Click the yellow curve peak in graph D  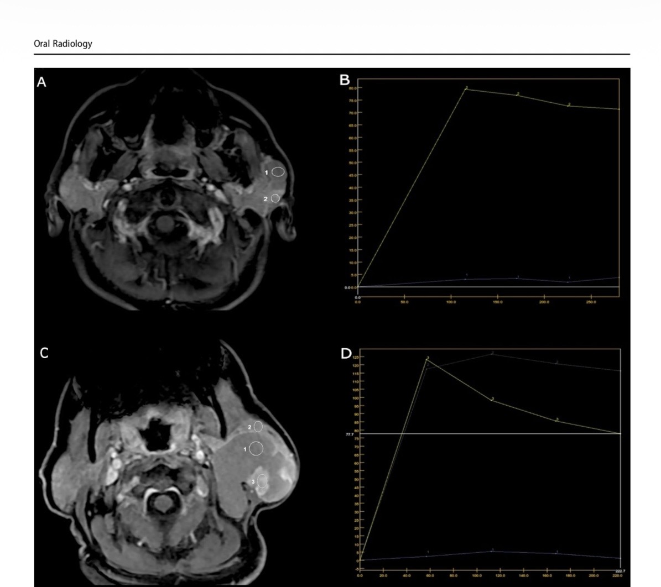pyautogui.click(x=428, y=359)
